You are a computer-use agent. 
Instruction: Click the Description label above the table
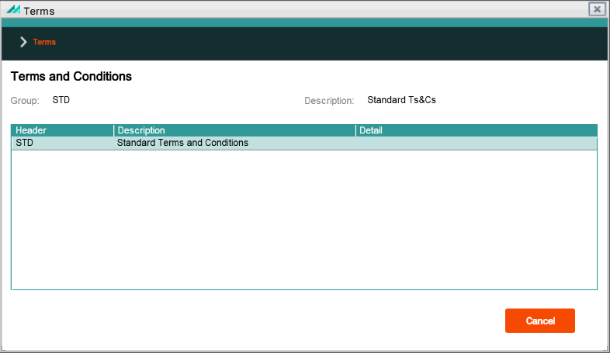329,101
